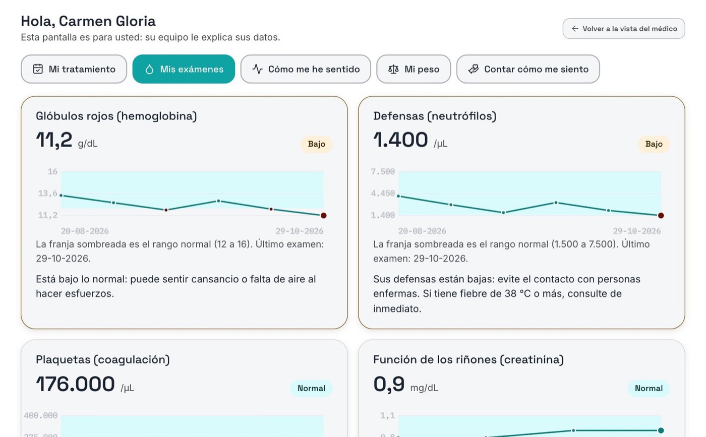Image resolution: width=706 pixels, height=437 pixels.
Task: Click the 'Sus defensas están bajas' warning
Action: [x=507, y=294]
